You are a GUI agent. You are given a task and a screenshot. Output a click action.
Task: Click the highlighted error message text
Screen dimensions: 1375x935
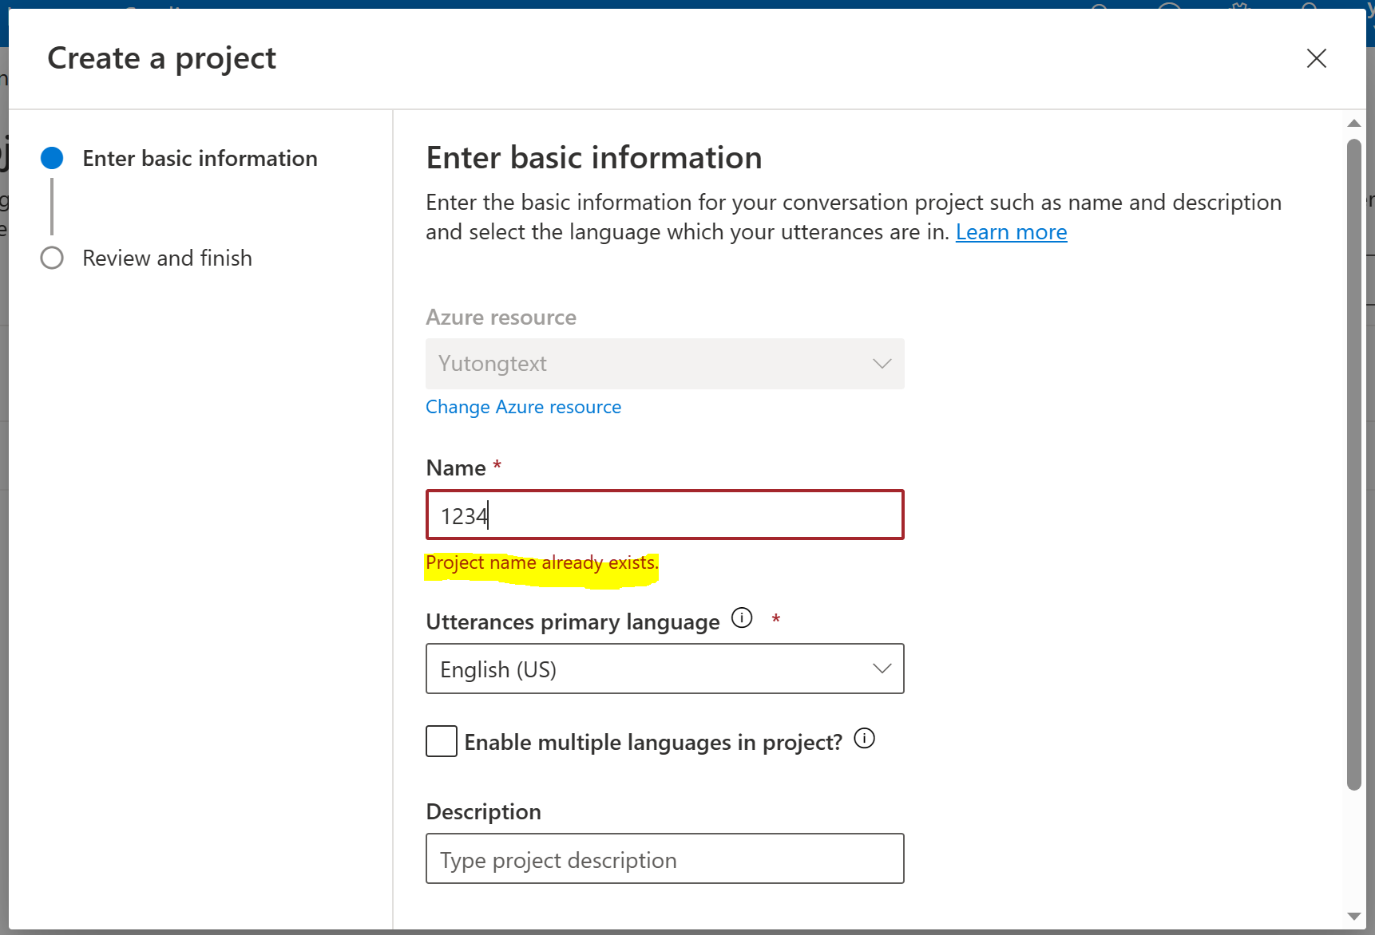541,562
